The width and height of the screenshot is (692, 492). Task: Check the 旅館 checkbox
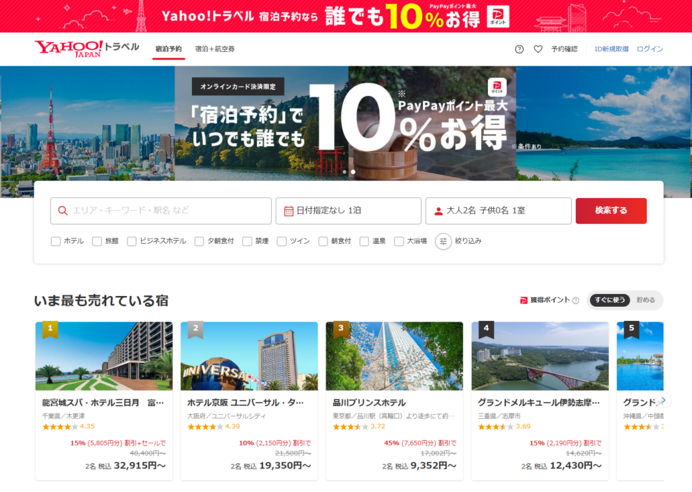click(x=97, y=241)
